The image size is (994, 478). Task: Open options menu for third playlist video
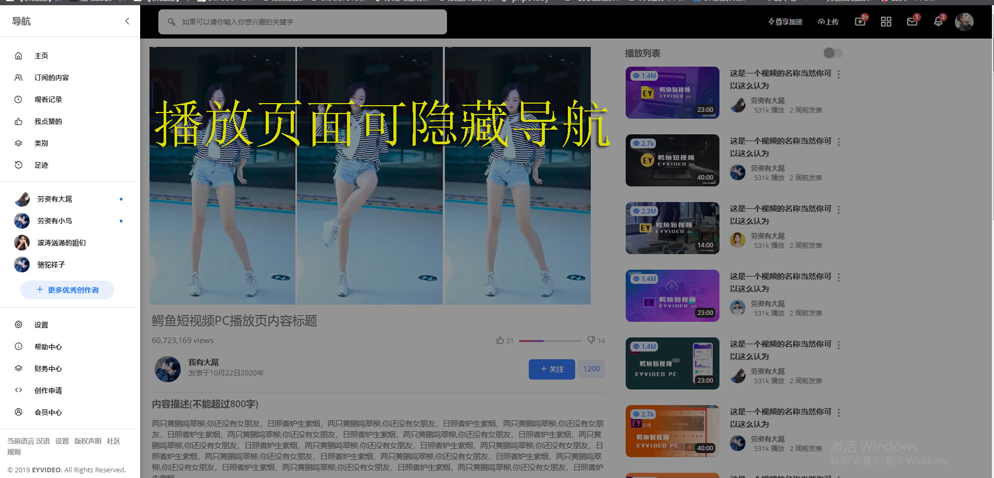click(x=839, y=210)
